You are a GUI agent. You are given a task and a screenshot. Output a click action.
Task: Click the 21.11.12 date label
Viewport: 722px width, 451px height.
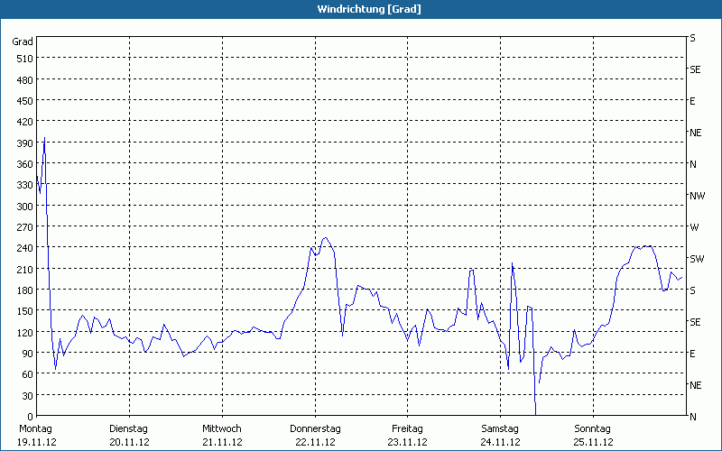(x=222, y=442)
